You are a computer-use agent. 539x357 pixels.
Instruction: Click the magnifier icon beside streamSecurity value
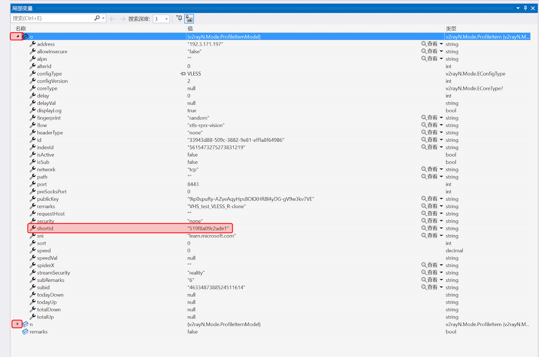(x=424, y=272)
